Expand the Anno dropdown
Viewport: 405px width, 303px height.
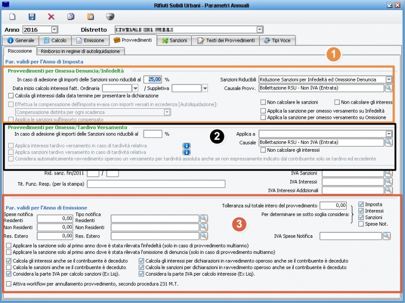tap(54, 30)
